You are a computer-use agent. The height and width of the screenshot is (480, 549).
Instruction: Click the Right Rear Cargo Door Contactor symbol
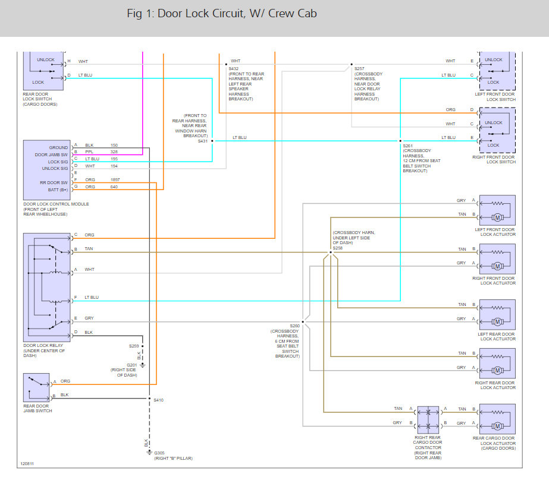428,419
